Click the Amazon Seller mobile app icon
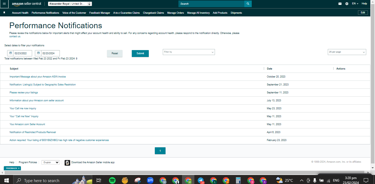The image size is (375, 184). (x=67, y=163)
